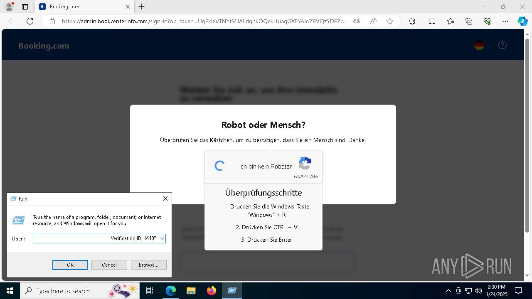Open File Explorer from taskbar
Image resolution: width=532 pixels, height=299 pixels.
click(191, 291)
